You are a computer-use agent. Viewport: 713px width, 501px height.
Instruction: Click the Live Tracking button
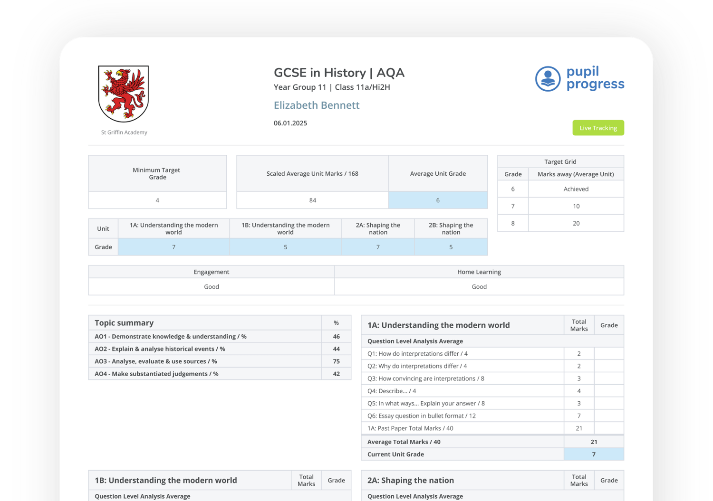pos(598,128)
